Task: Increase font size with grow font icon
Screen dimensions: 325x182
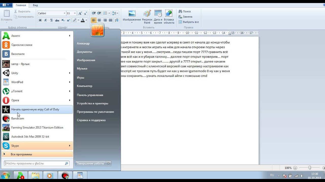Action: pyautogui.click(x=80, y=13)
